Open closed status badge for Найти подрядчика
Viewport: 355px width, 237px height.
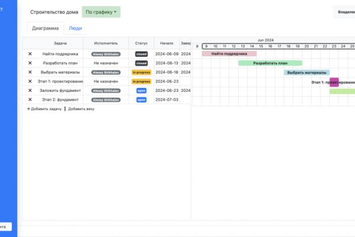141,54
